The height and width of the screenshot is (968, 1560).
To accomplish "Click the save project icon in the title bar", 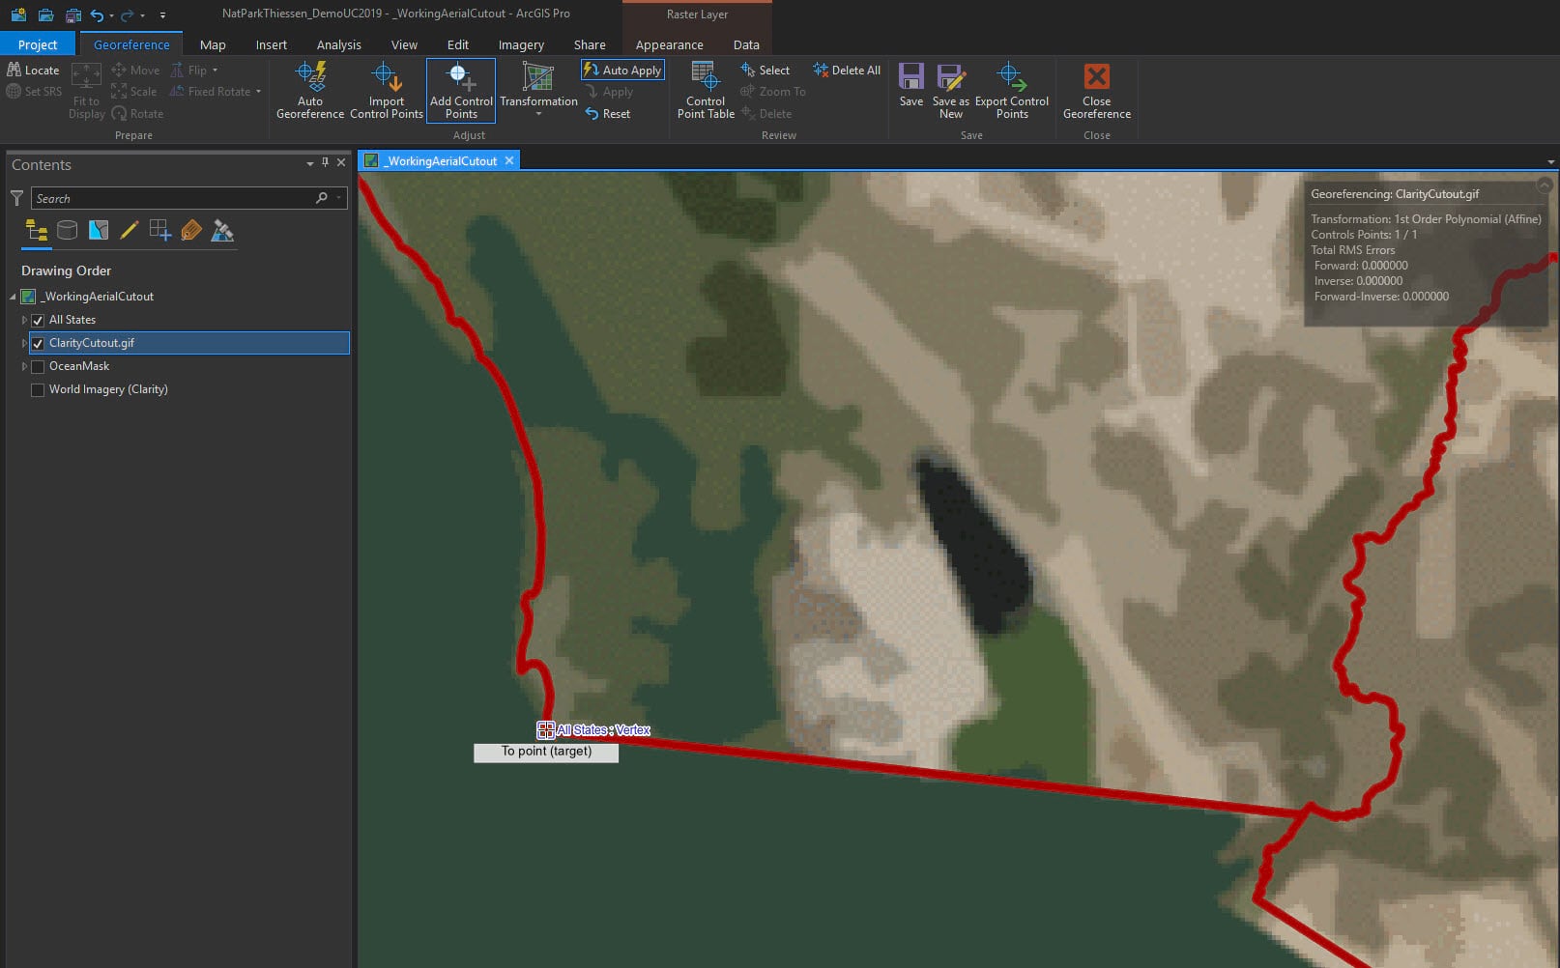I will click(72, 14).
